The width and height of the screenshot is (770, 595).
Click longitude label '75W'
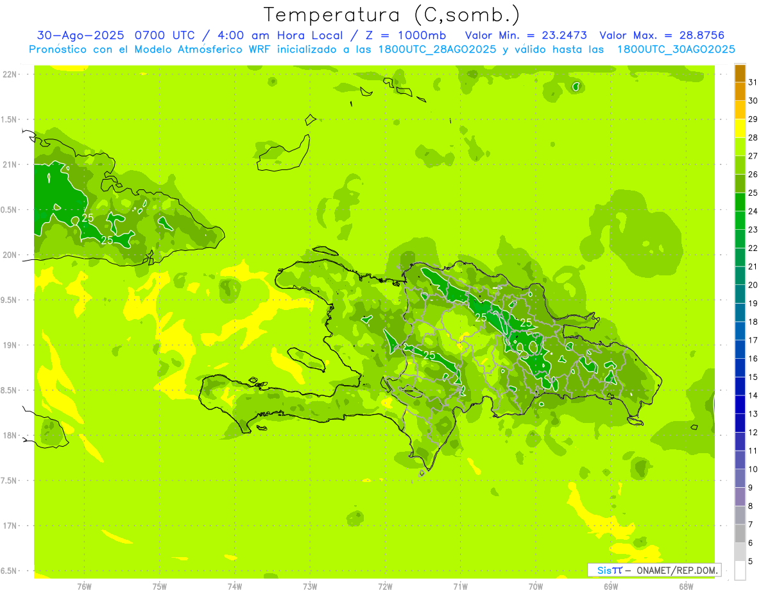click(159, 586)
